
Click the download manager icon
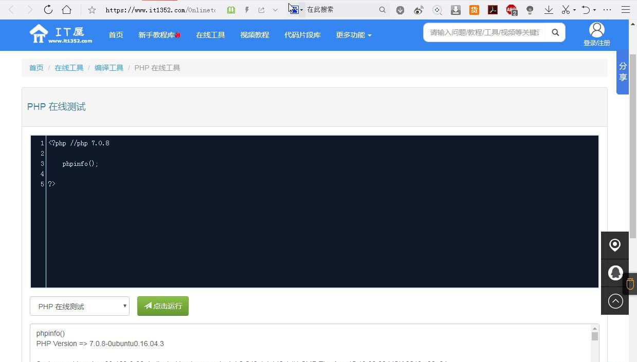pos(456,9)
